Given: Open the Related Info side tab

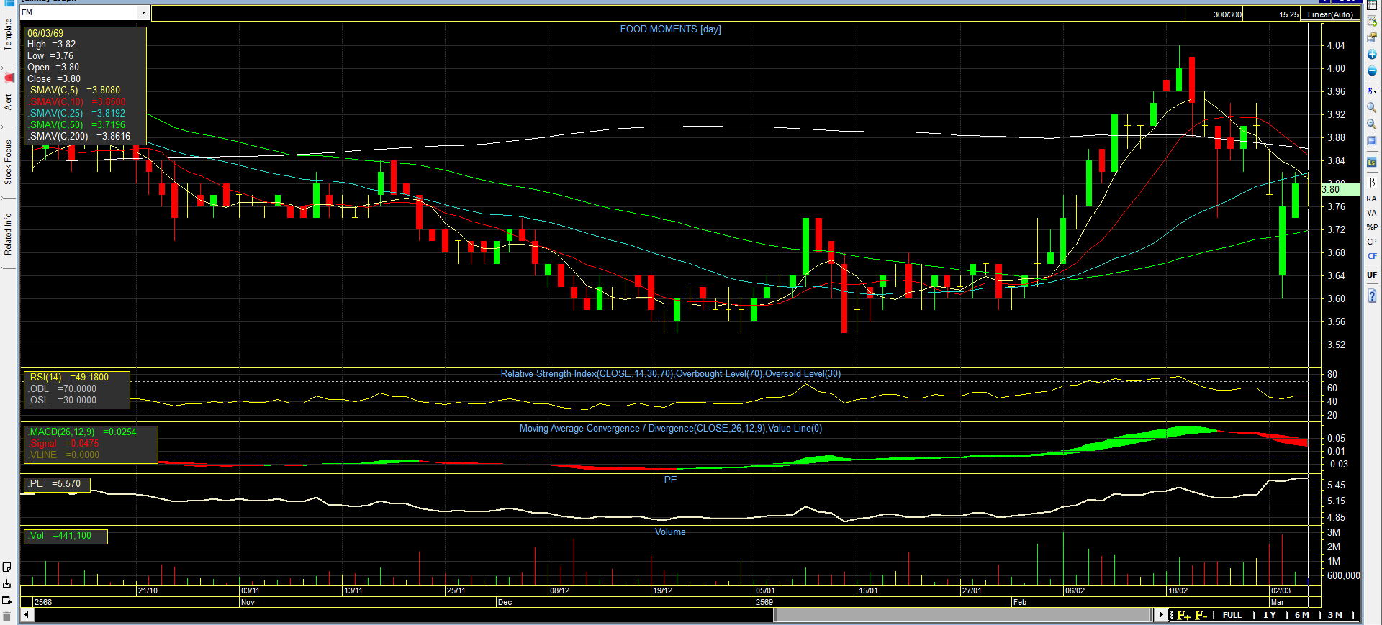Looking at the screenshot, I should (x=9, y=234).
